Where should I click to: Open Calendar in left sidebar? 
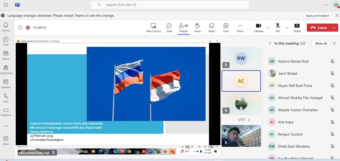[6, 84]
